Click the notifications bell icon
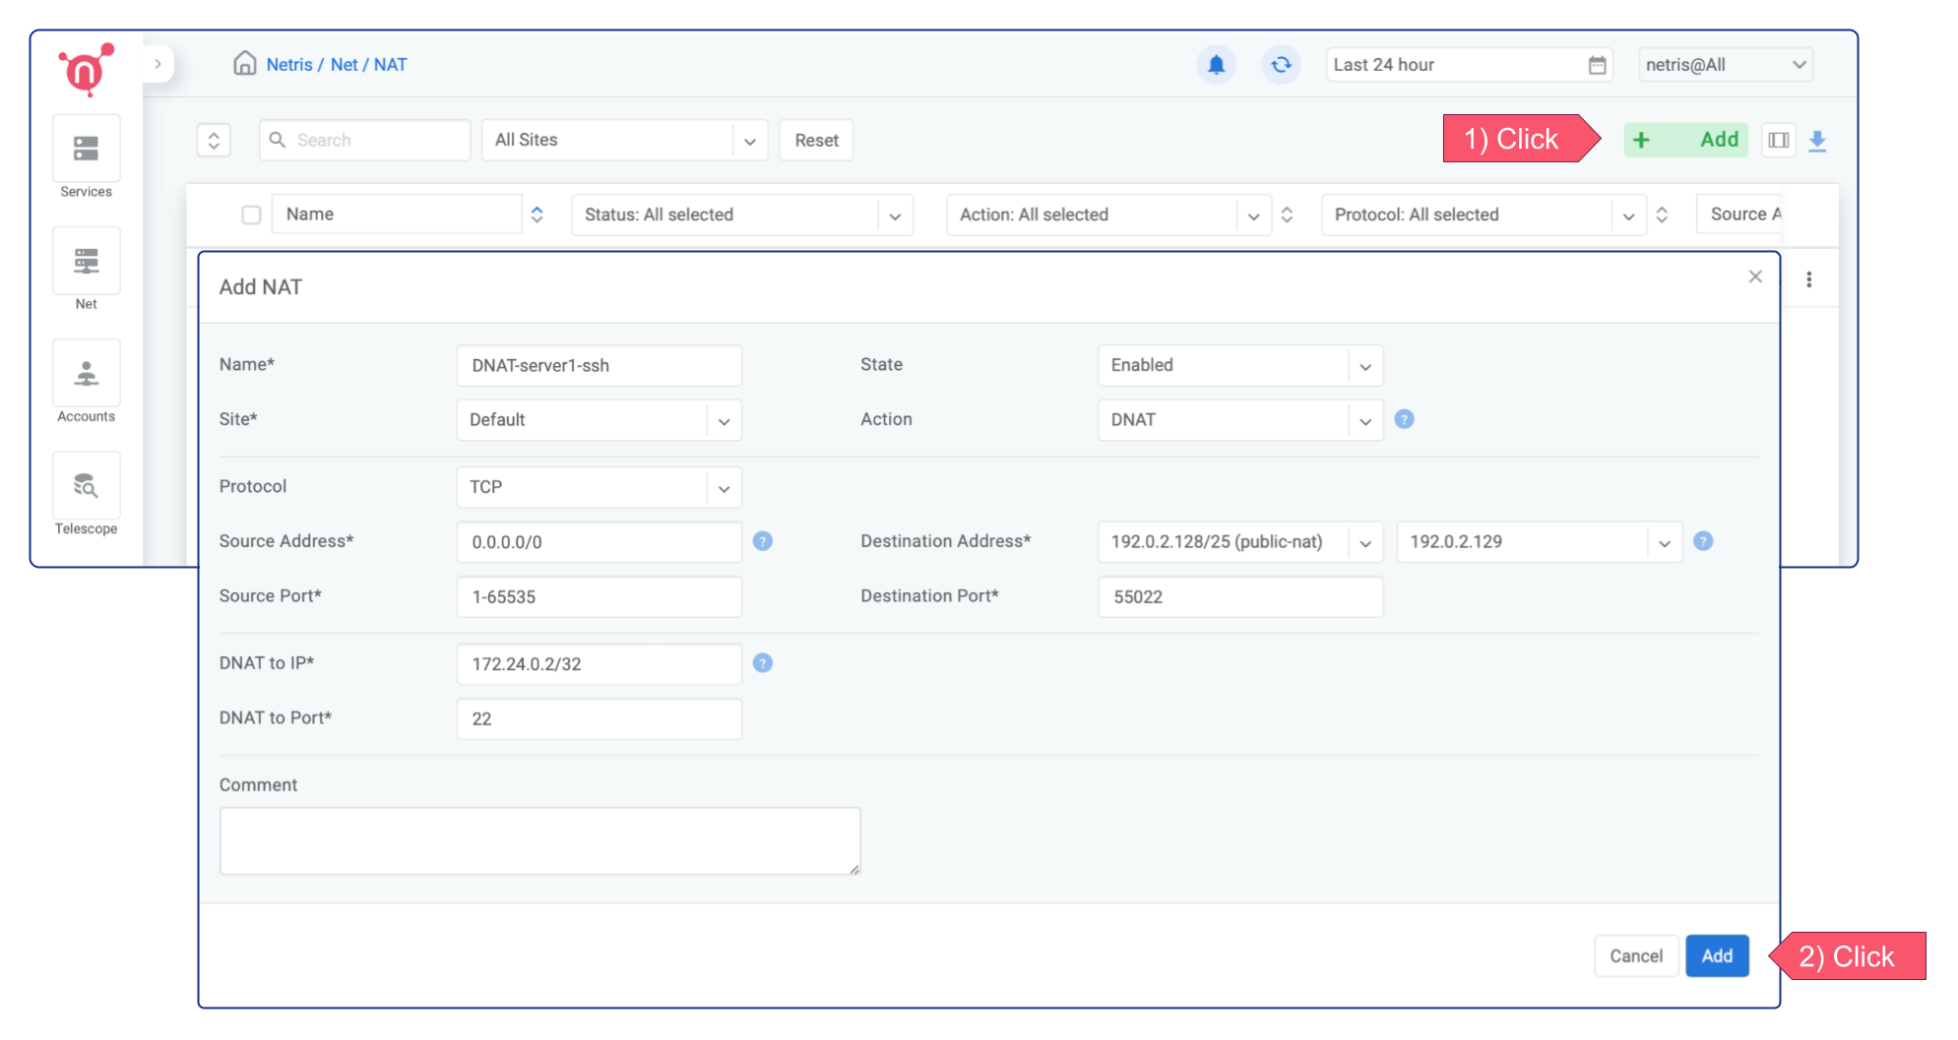This screenshot has height=1040, width=1958. (1216, 65)
